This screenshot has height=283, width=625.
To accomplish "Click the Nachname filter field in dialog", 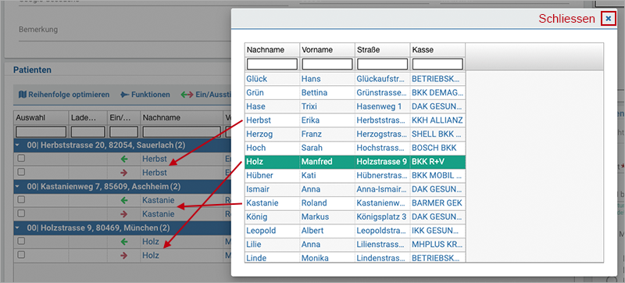I will (x=272, y=64).
